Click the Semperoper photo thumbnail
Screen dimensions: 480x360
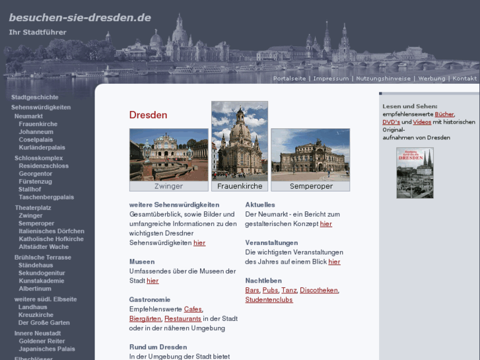pyautogui.click(x=310, y=155)
